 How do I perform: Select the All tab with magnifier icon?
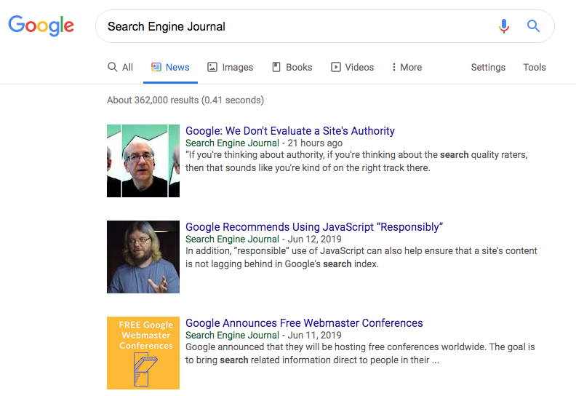tap(120, 67)
